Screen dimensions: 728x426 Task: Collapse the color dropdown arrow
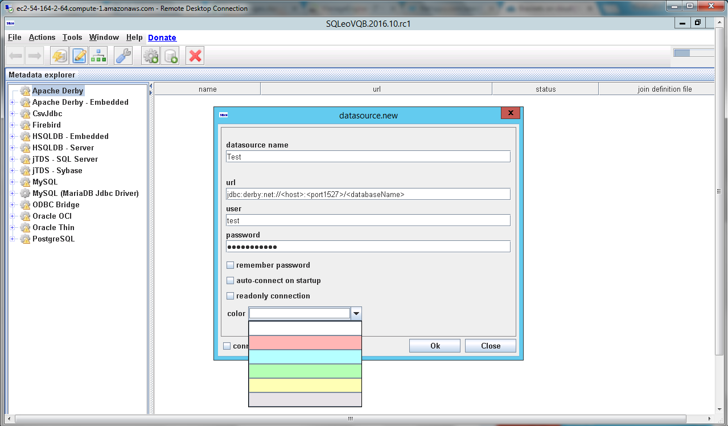coord(356,313)
